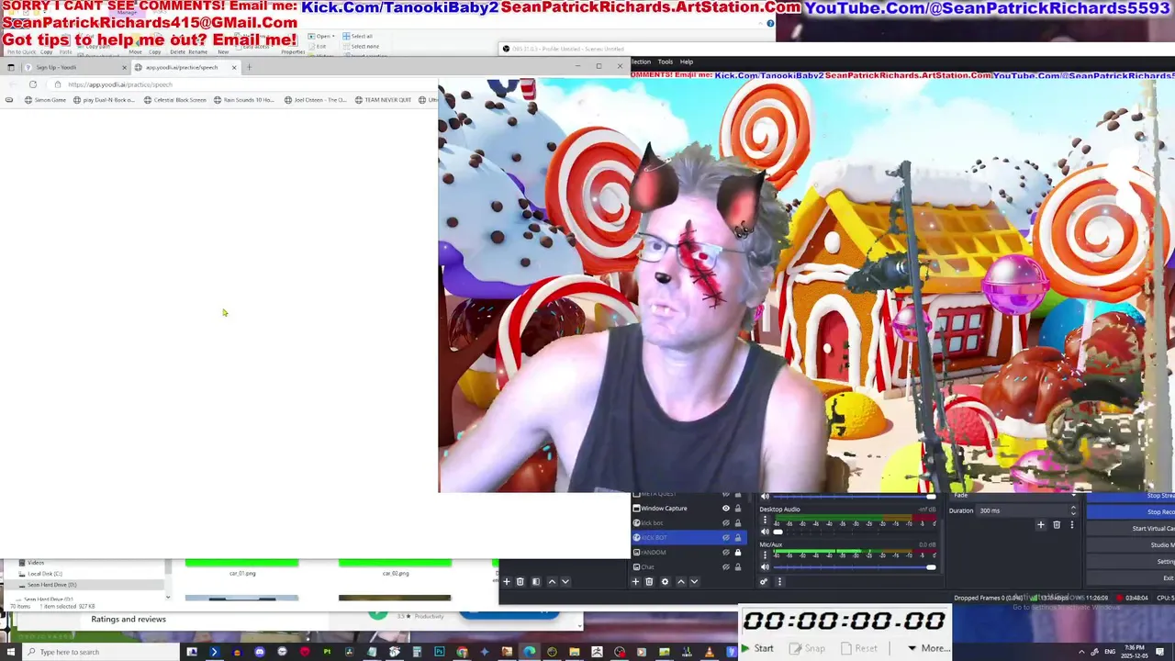Open OBS Tools menu
The height and width of the screenshot is (661, 1175).
(x=665, y=62)
